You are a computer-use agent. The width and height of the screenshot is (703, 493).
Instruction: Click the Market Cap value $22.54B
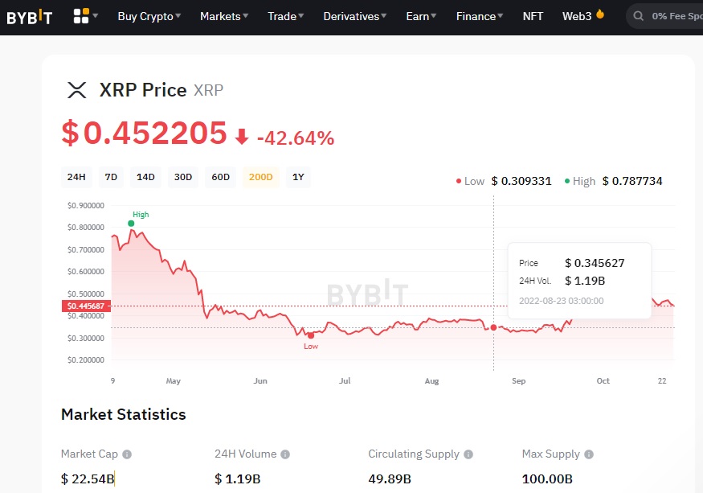pos(88,479)
